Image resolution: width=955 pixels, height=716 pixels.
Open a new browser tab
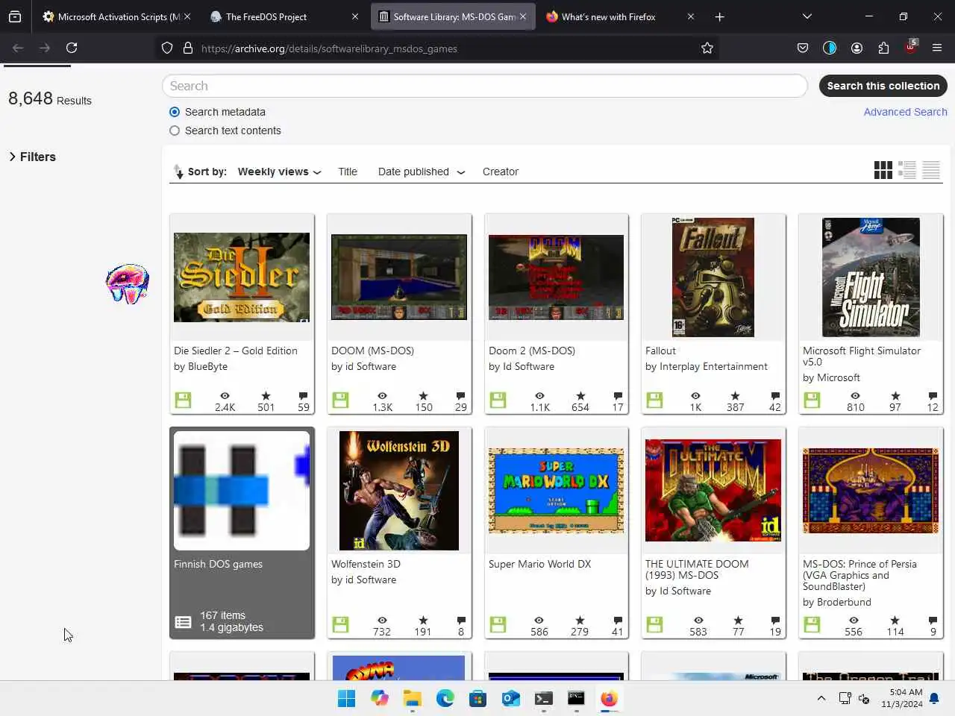(x=719, y=16)
